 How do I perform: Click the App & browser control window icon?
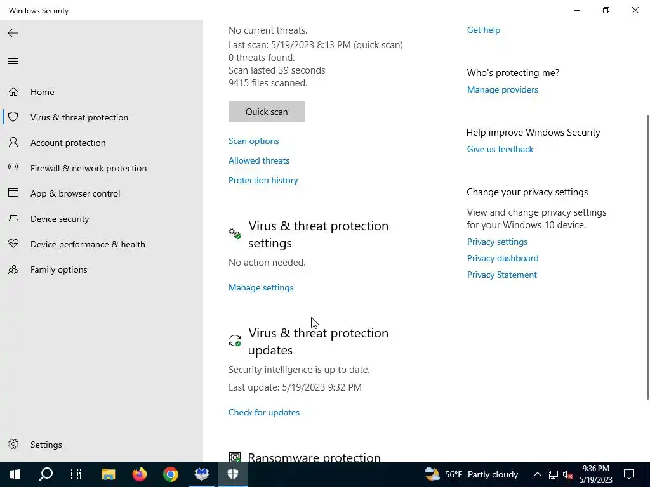pyautogui.click(x=13, y=193)
